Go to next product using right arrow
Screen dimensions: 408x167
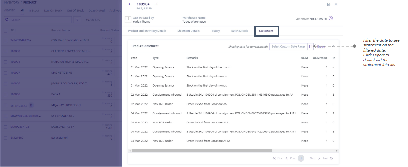(x=156, y=4)
